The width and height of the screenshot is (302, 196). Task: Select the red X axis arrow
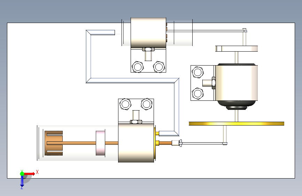click(29, 174)
